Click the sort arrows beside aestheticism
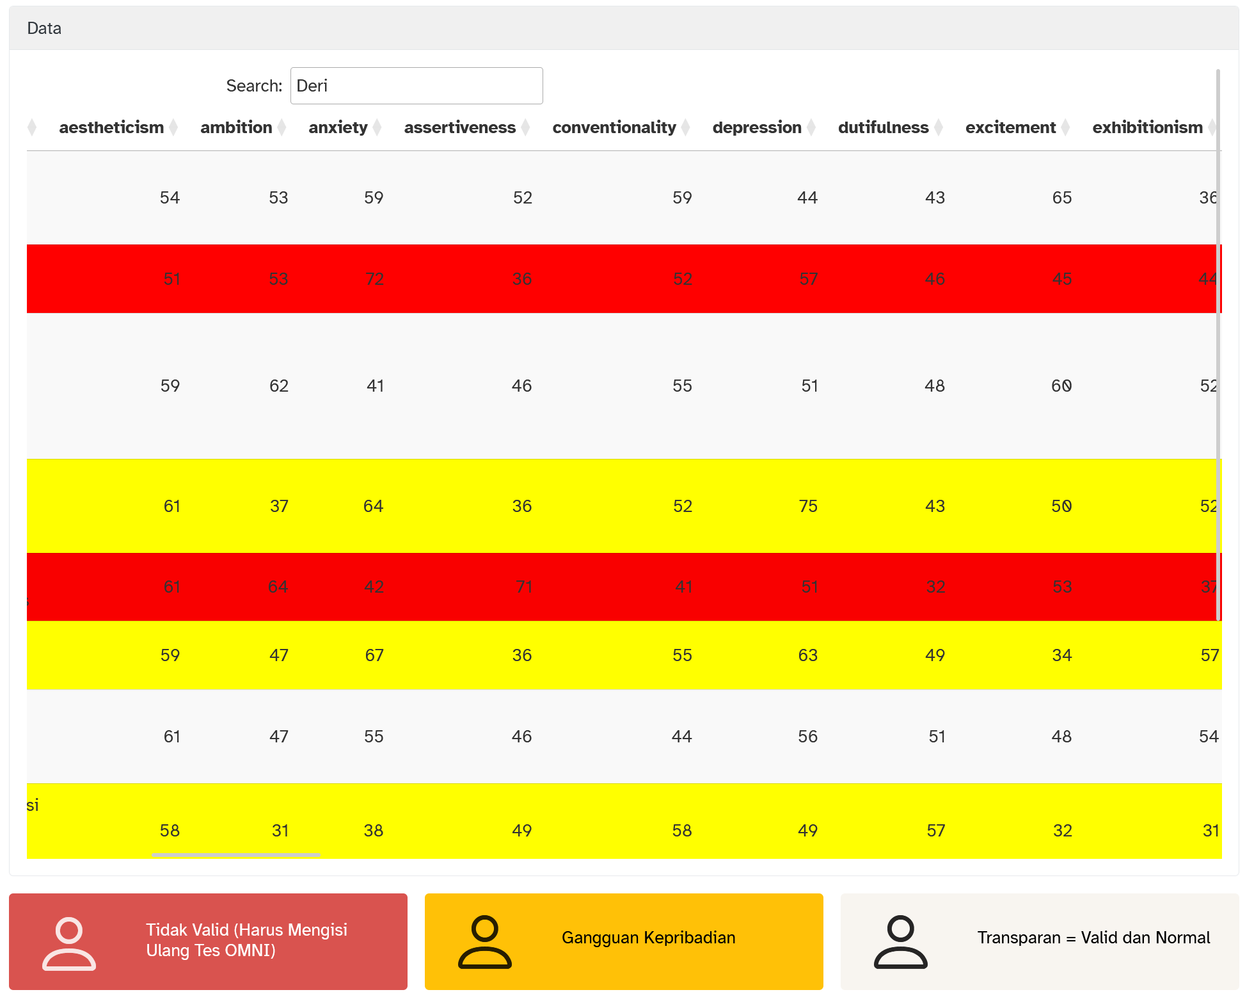1254x999 pixels. coord(173,127)
